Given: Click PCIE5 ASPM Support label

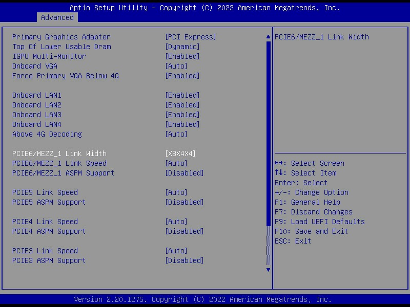Looking at the screenshot, I should 49,202.
